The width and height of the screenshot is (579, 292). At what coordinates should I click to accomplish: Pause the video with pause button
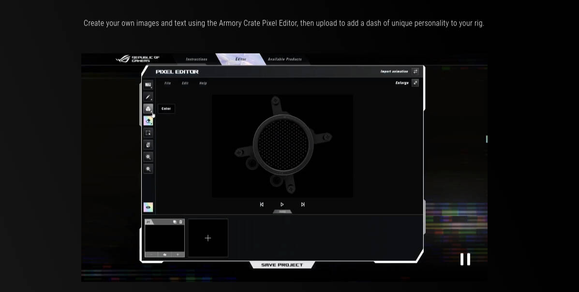tap(465, 259)
